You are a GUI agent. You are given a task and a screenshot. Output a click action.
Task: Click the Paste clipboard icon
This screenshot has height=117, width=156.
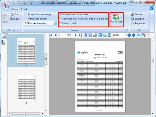point(6,17)
